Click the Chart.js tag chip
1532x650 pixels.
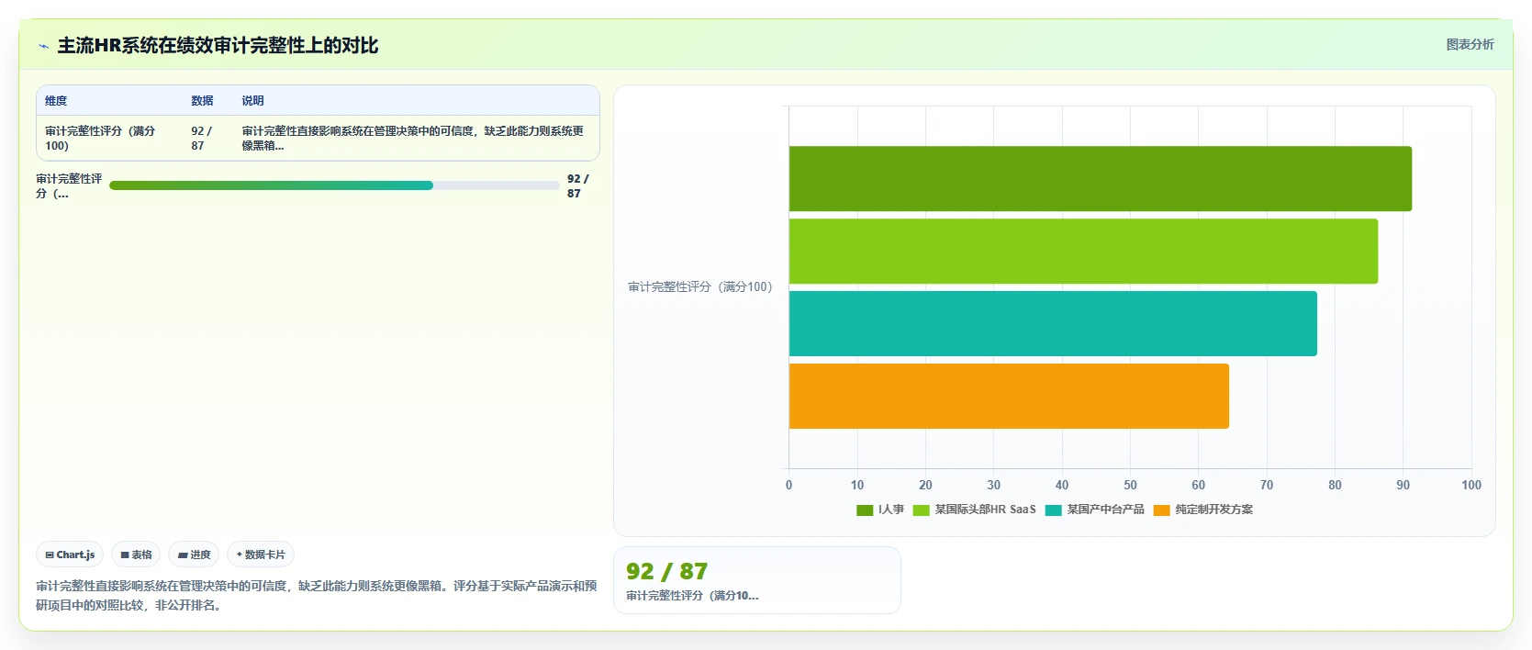pyautogui.click(x=70, y=555)
